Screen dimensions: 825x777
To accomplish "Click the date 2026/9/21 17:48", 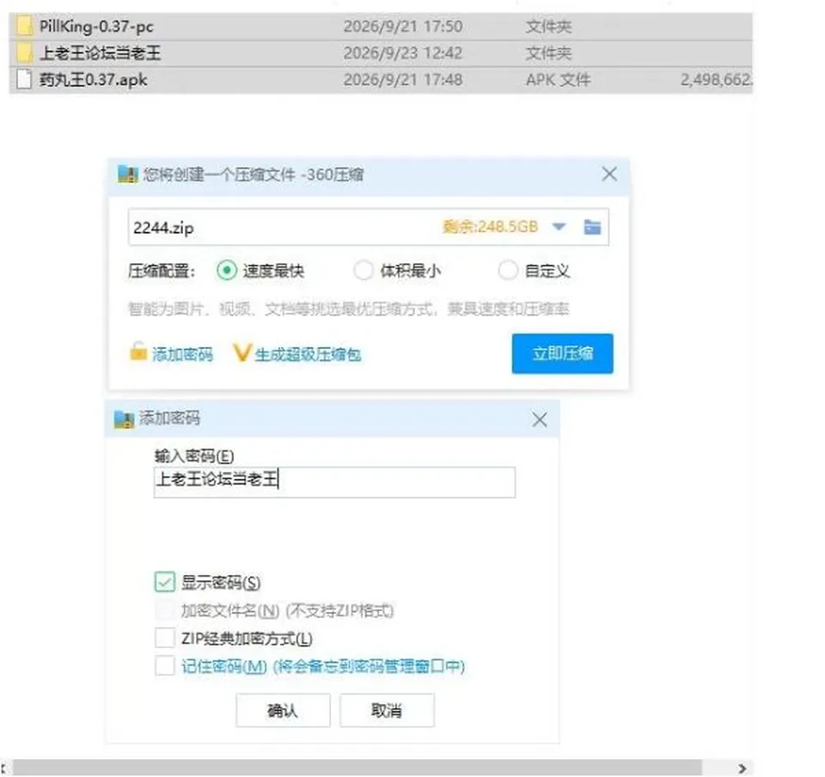I will (403, 80).
